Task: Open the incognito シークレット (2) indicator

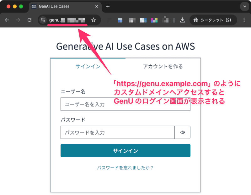Action: tap(213, 20)
